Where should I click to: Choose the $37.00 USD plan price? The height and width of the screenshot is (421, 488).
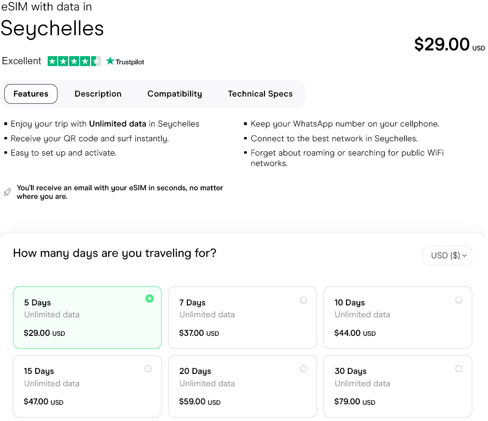tap(199, 333)
